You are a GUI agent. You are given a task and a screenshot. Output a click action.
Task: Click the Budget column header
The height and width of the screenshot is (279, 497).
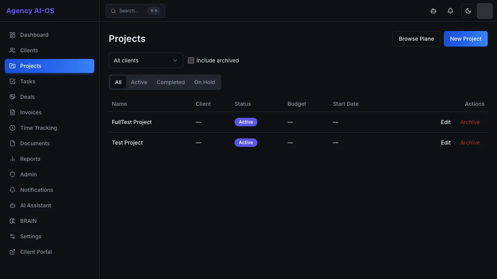point(297,104)
